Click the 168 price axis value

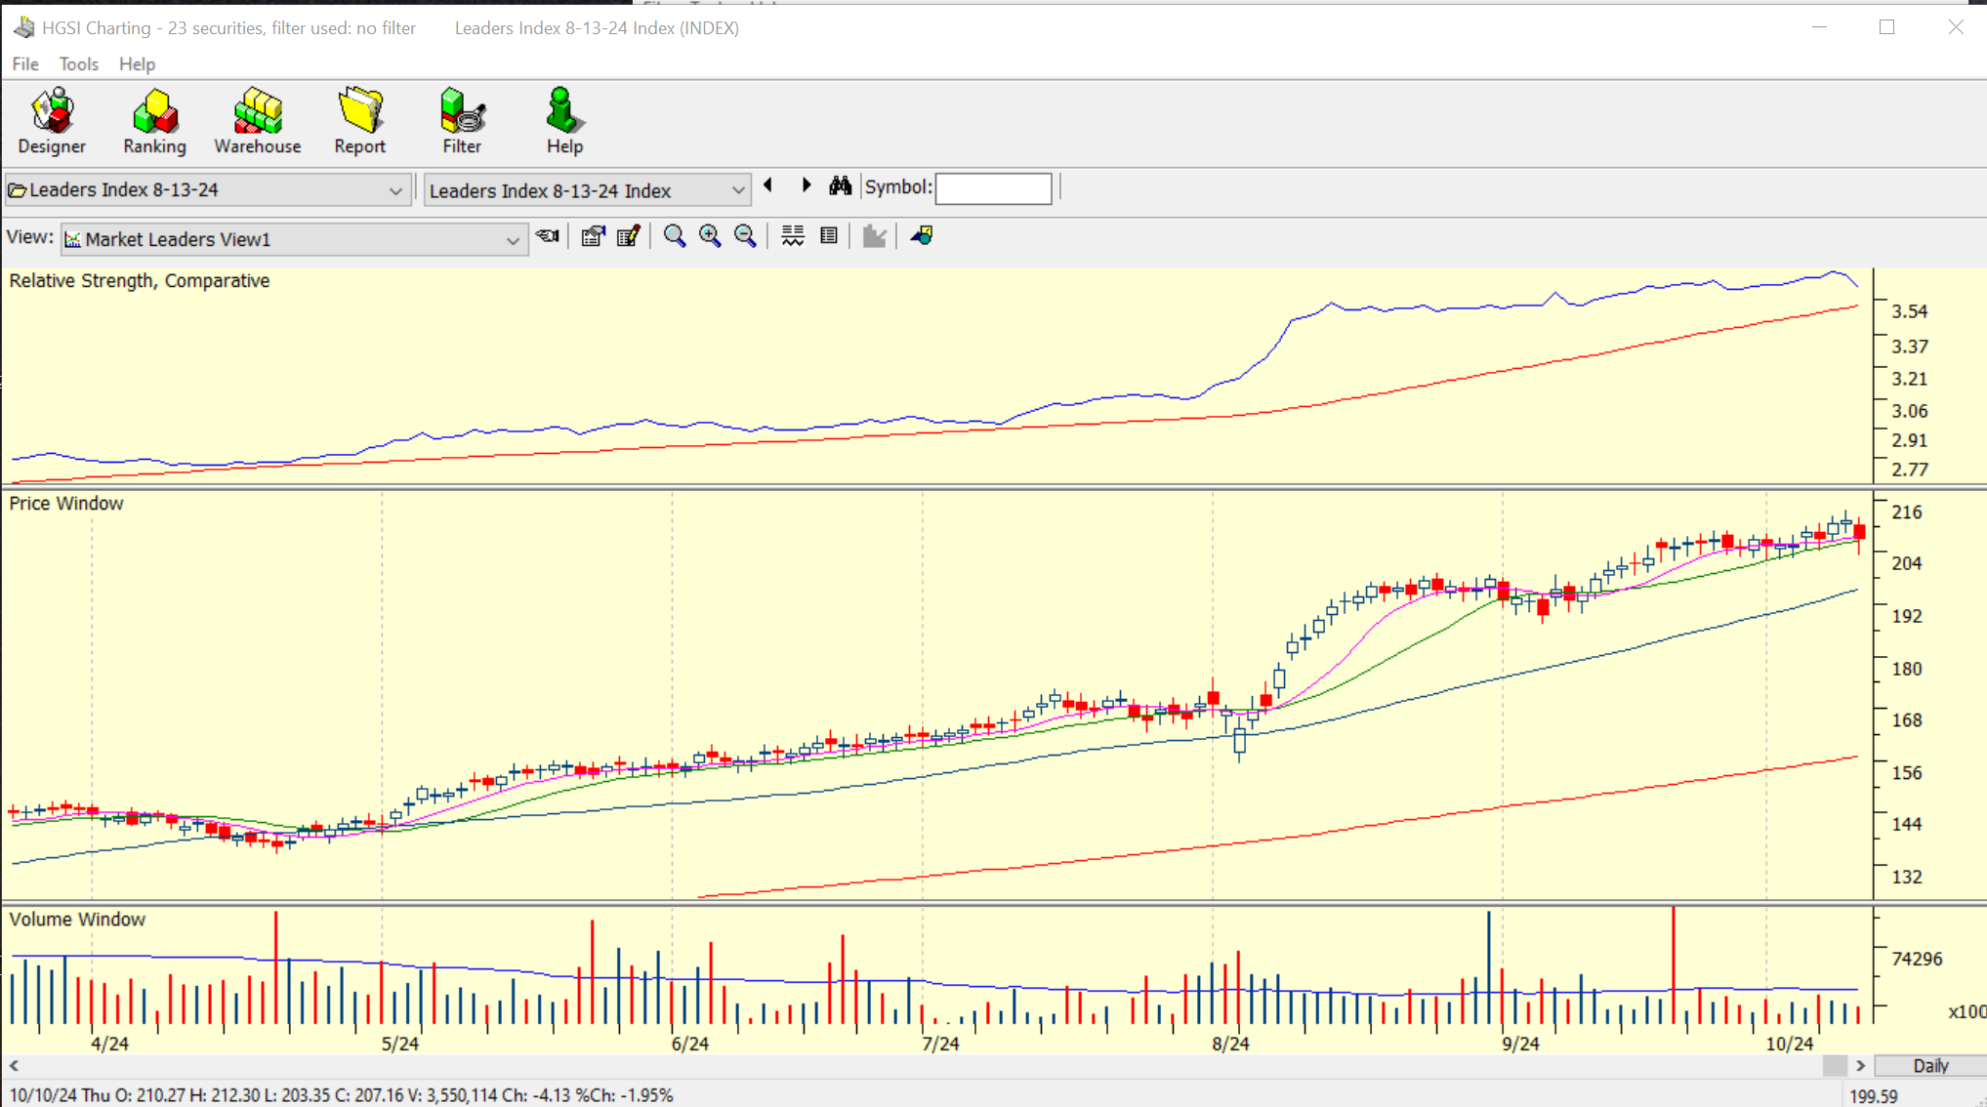1907,719
